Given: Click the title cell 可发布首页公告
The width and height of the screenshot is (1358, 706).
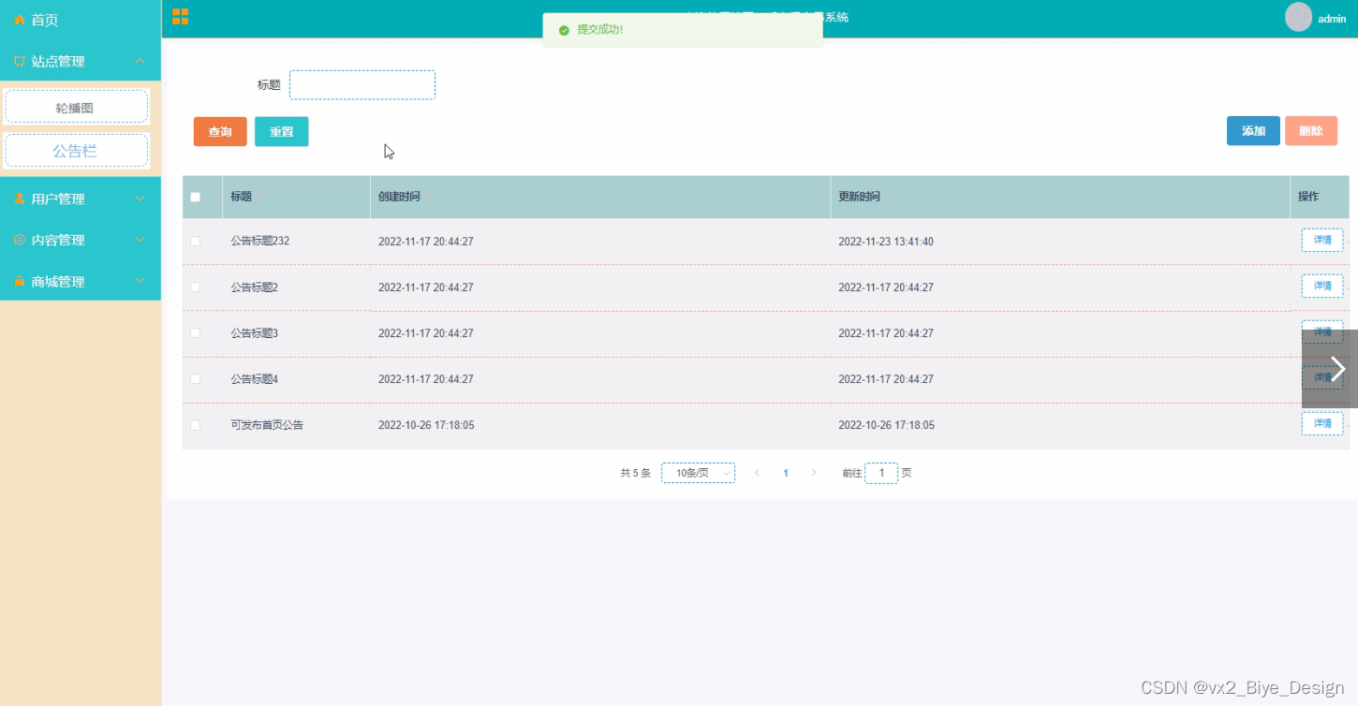Looking at the screenshot, I should 267,425.
